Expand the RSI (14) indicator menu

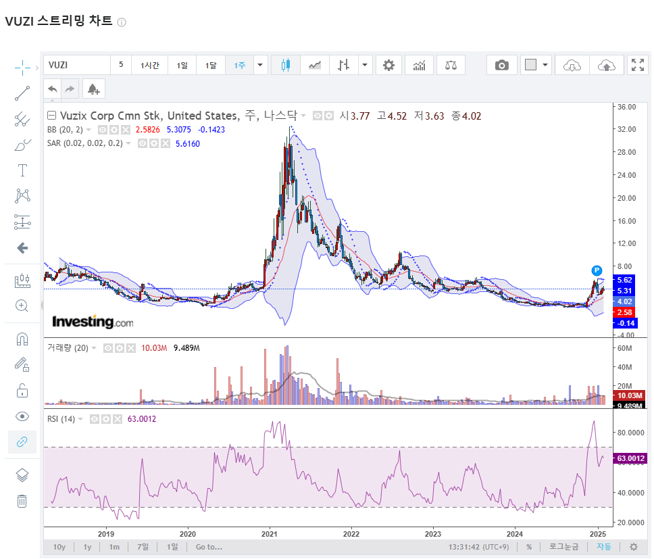pyautogui.click(x=80, y=419)
